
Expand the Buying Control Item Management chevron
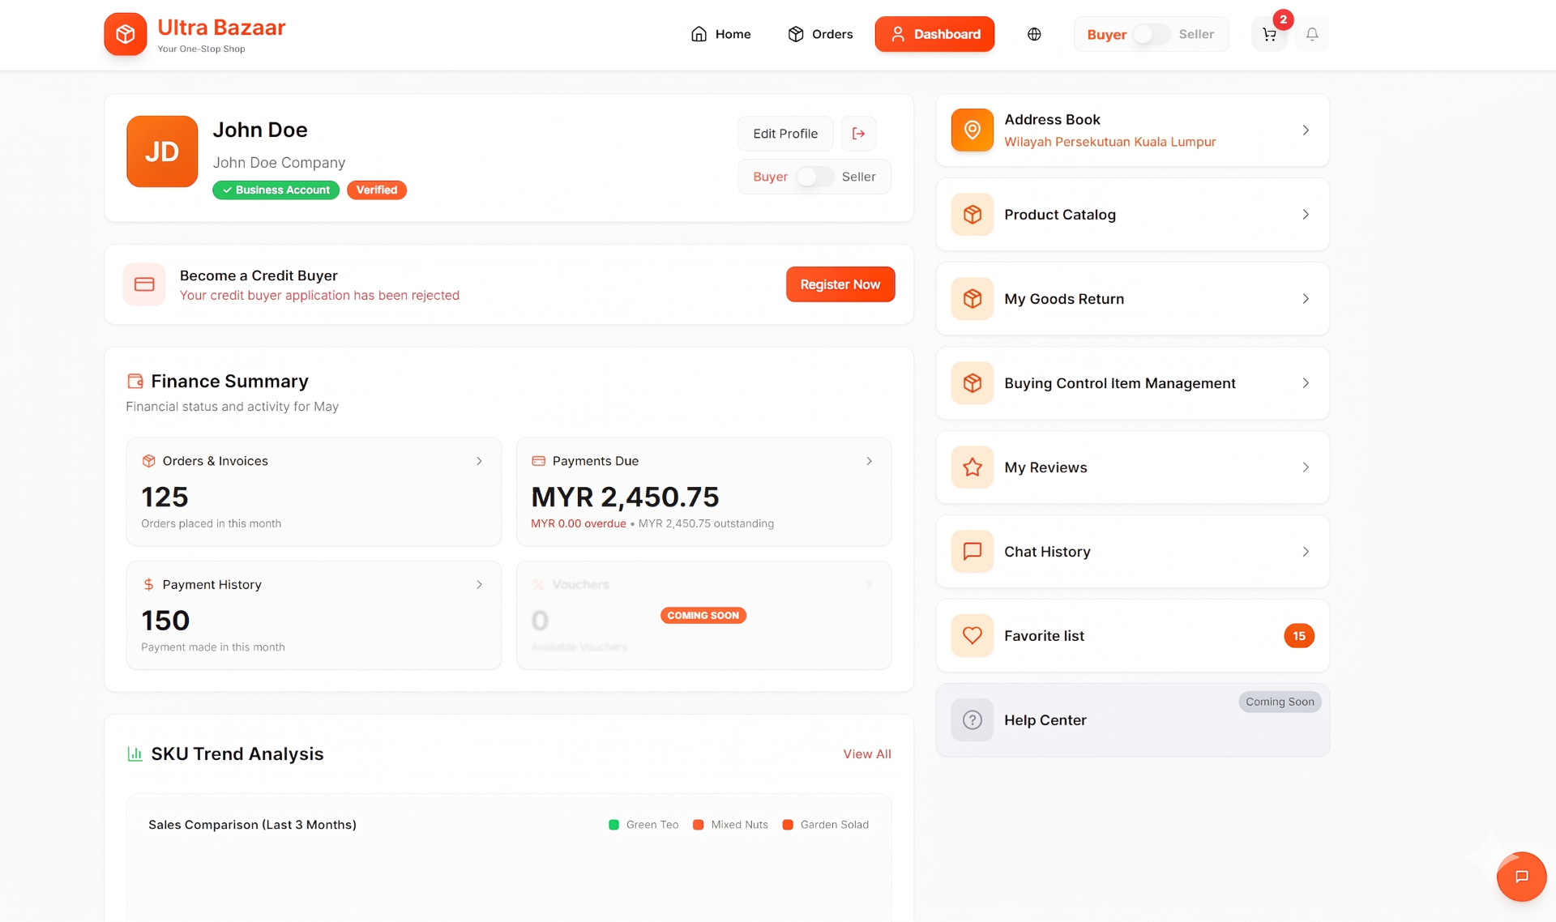tap(1306, 383)
